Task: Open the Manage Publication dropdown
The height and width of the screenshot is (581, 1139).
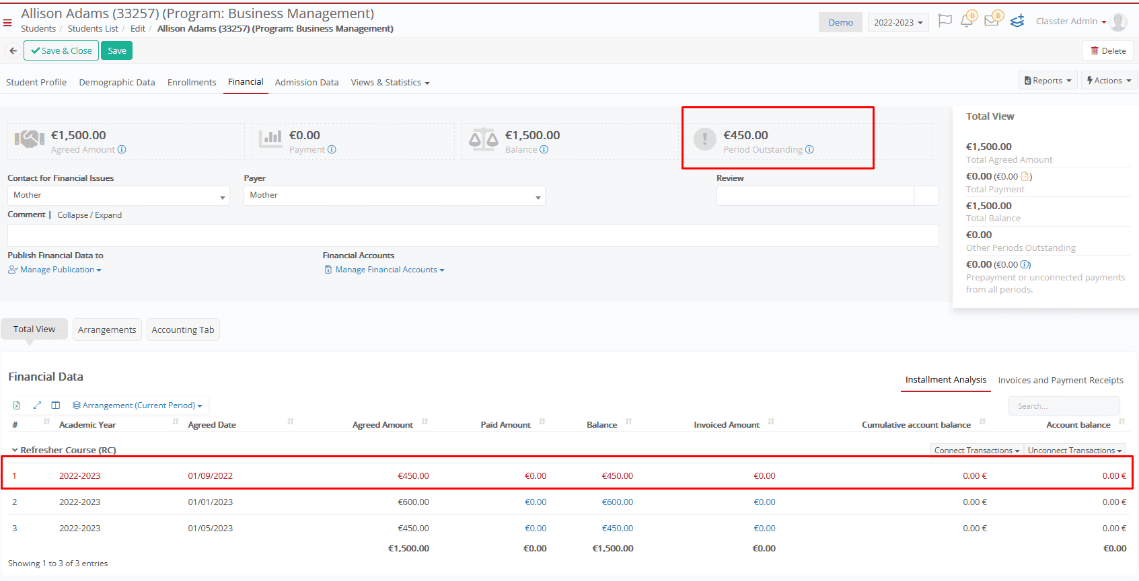Action: (54, 270)
